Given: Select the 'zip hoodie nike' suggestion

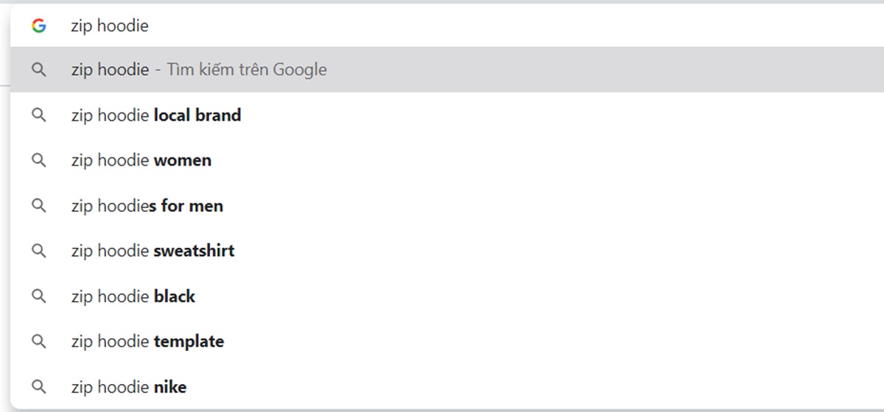Looking at the screenshot, I should (x=447, y=387).
